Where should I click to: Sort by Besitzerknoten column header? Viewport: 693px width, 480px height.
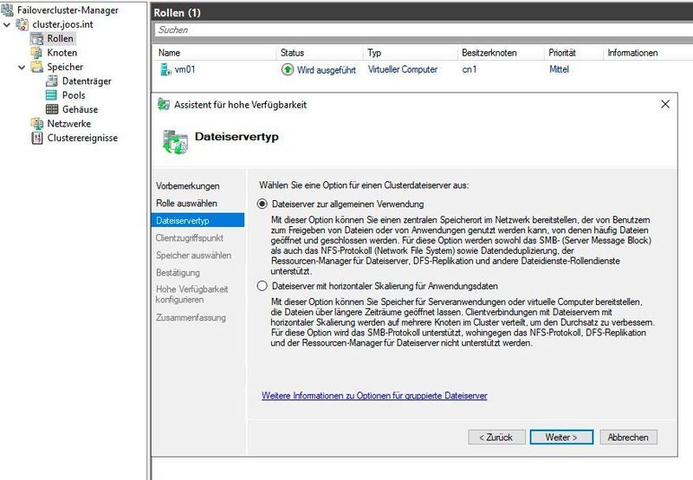[x=489, y=53]
